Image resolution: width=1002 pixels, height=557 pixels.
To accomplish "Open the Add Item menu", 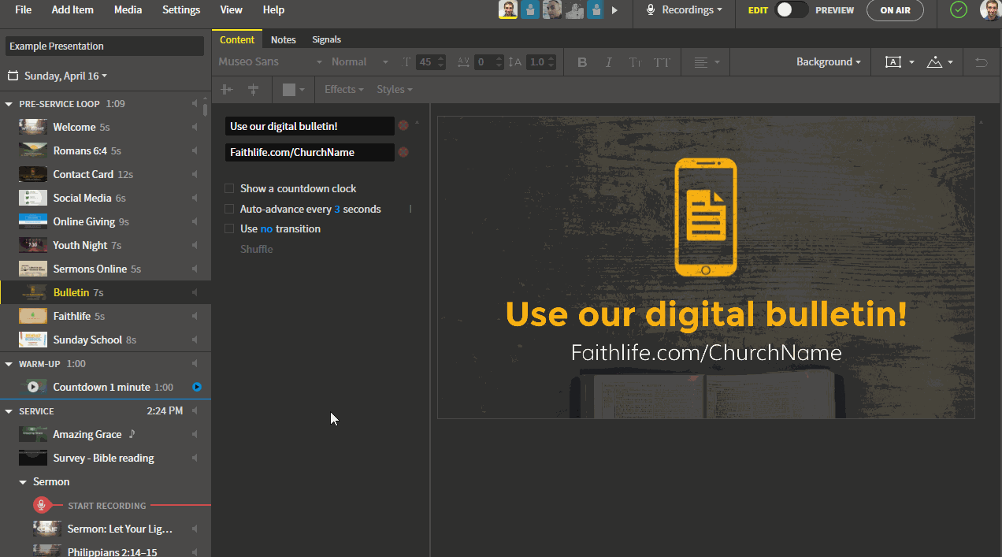I will (72, 9).
